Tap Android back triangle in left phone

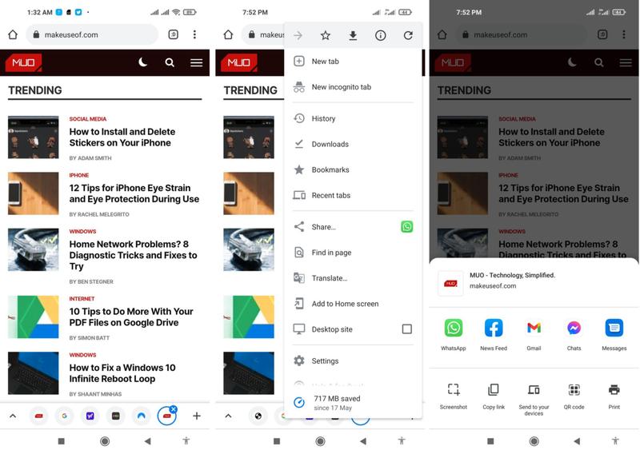pos(148,441)
